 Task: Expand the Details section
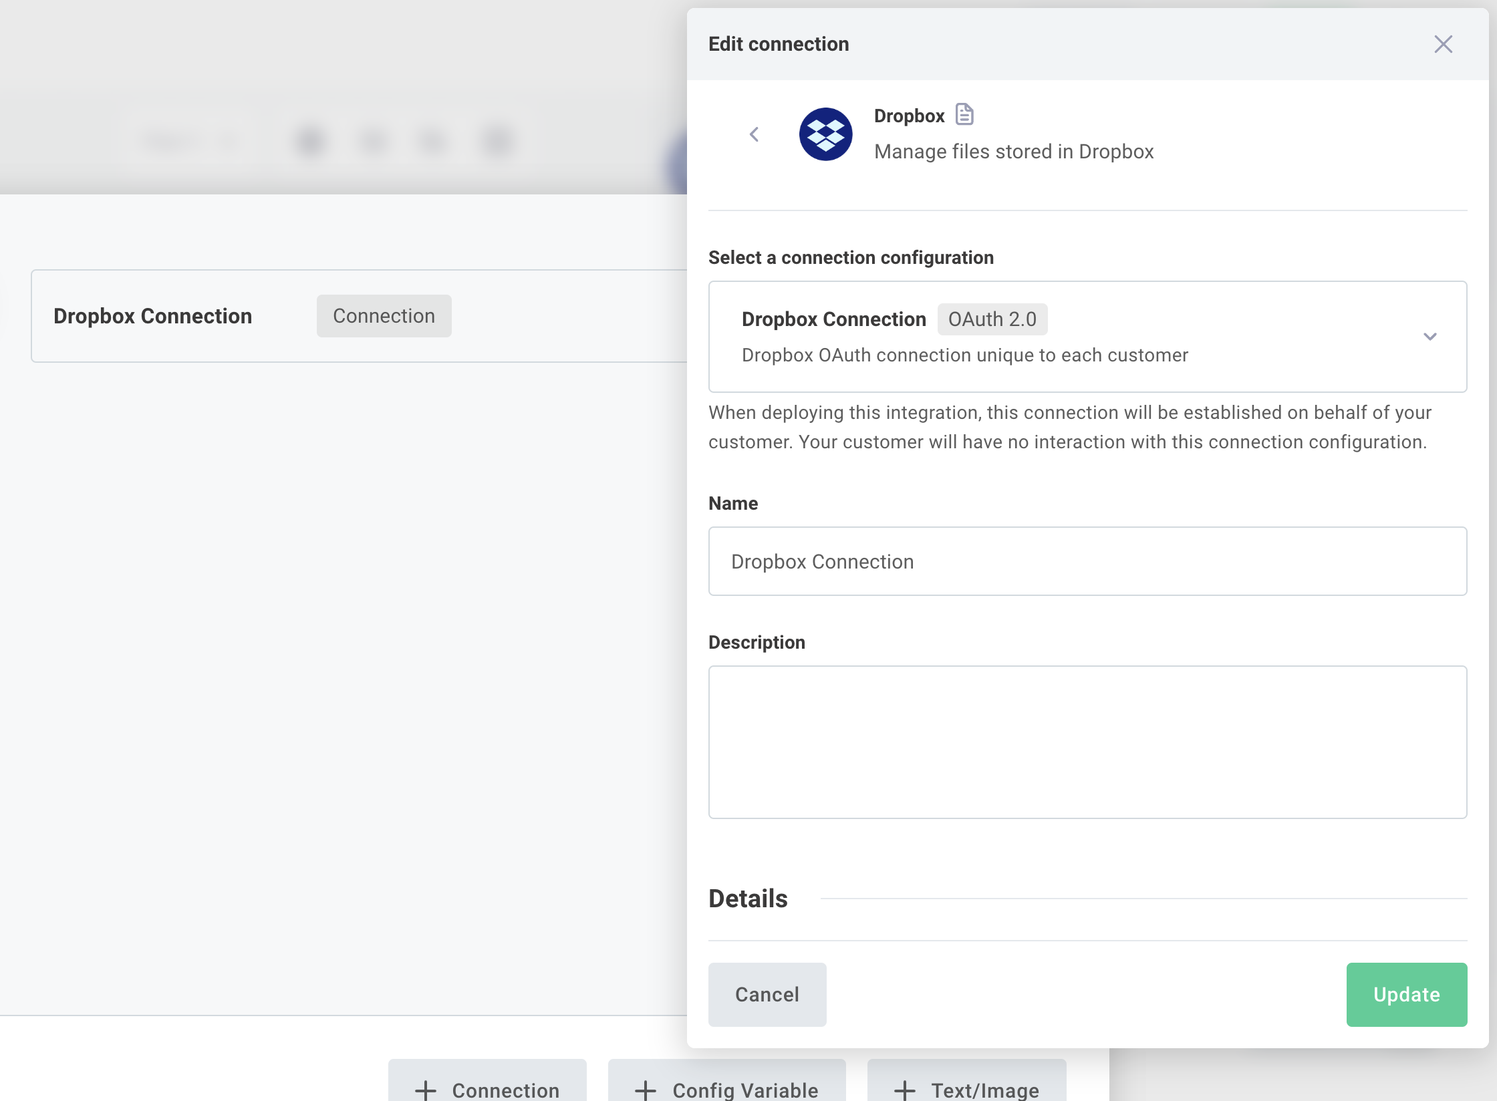click(x=748, y=899)
